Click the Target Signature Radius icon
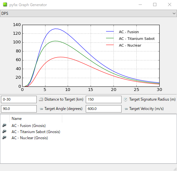 tap(125, 100)
